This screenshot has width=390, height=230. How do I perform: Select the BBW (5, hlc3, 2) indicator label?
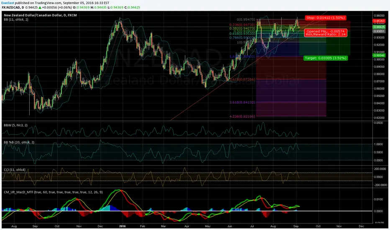[x=15, y=125]
